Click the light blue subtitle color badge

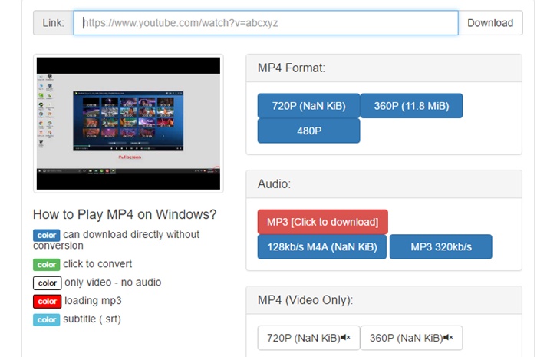coord(47,320)
